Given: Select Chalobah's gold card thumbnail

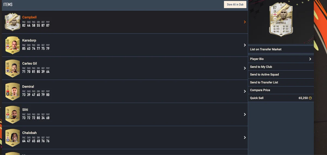Looking at the screenshot, I should pos(13,138).
